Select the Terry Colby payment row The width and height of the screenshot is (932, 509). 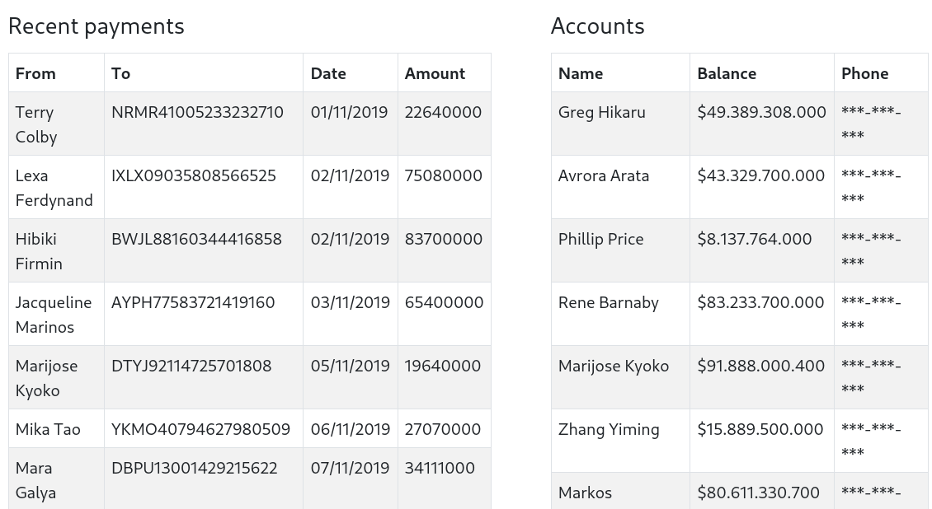[x=249, y=124]
